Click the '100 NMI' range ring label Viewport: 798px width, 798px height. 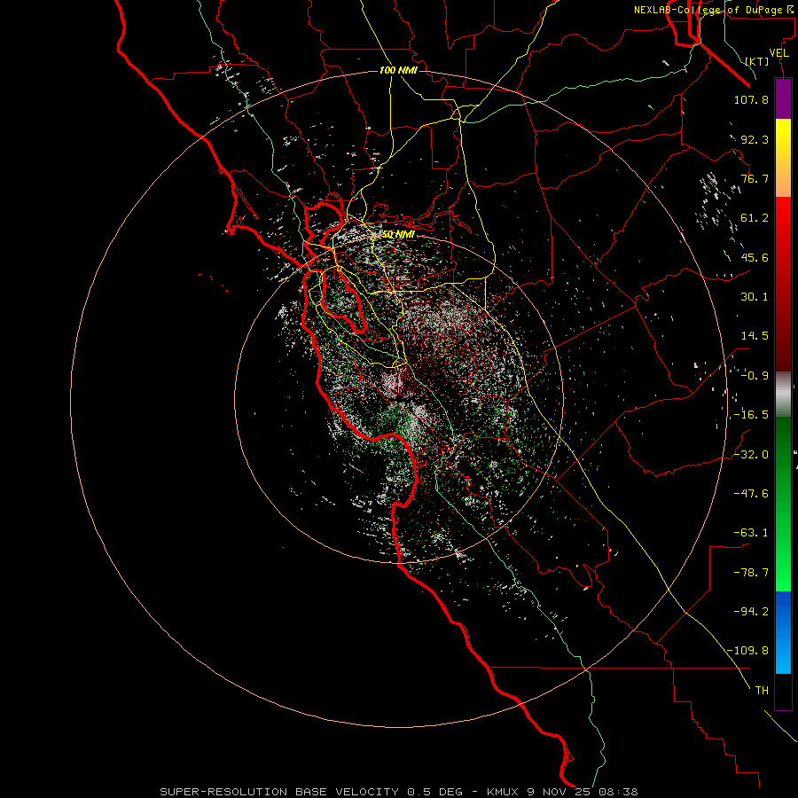tap(398, 70)
